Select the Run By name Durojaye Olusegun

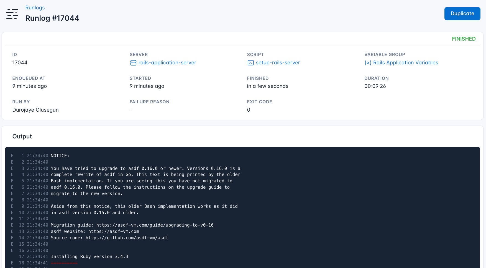click(x=35, y=110)
